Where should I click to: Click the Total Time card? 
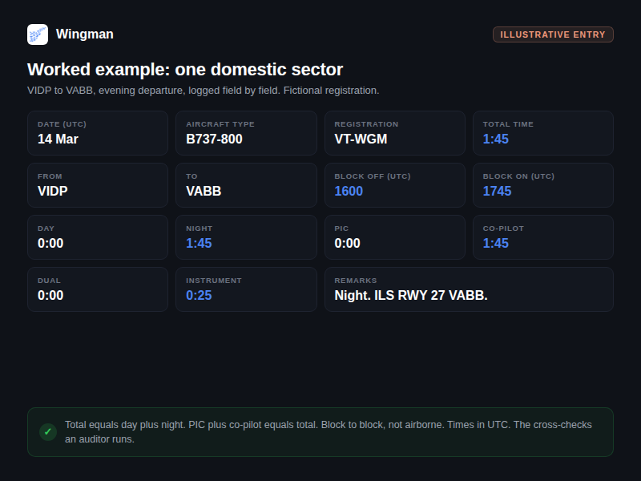click(543, 133)
